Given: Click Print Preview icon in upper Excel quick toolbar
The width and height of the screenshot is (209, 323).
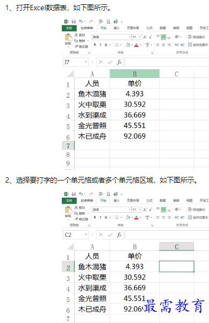Looking at the screenshot, I should [109, 21].
